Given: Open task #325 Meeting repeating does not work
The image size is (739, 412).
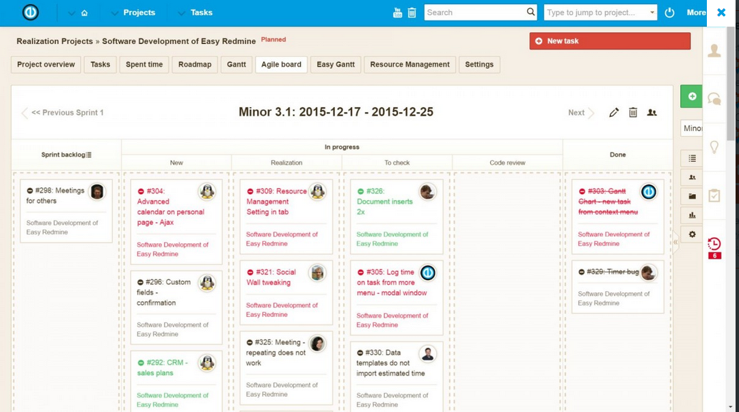Looking at the screenshot, I should click(x=276, y=353).
